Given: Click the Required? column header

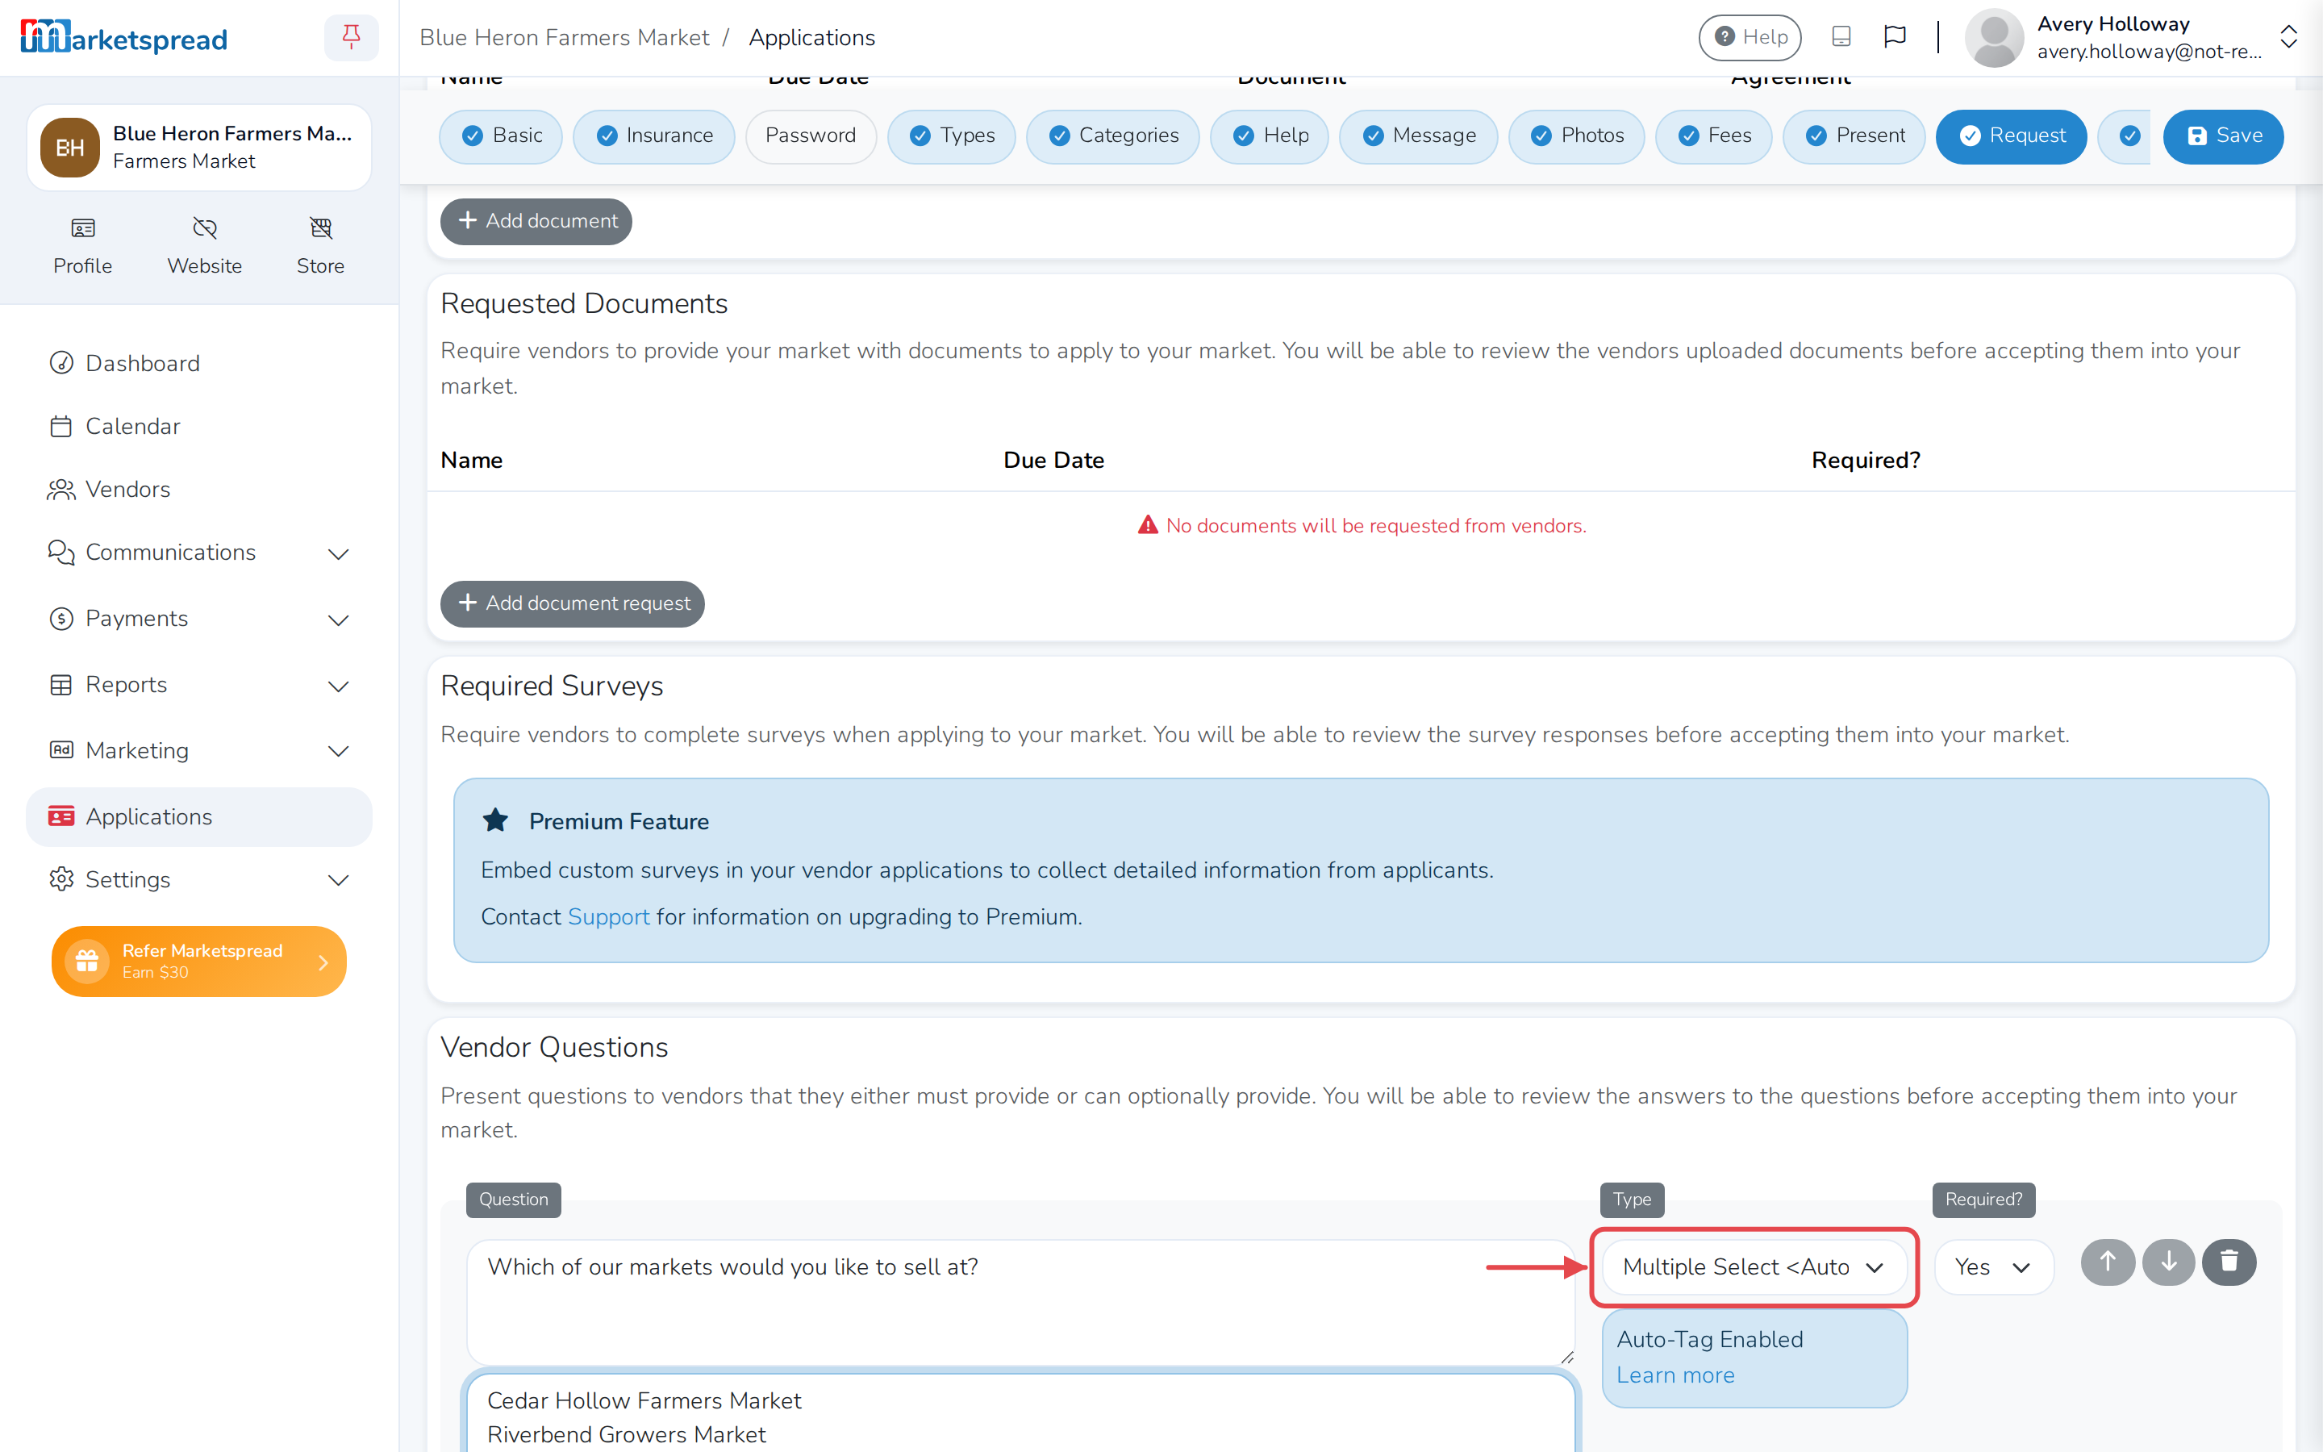Looking at the screenshot, I should click(x=1865, y=460).
